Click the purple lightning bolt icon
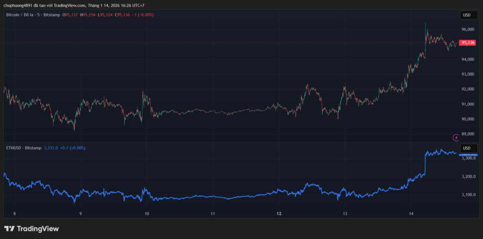The width and height of the screenshot is (483, 239). click(x=456, y=137)
